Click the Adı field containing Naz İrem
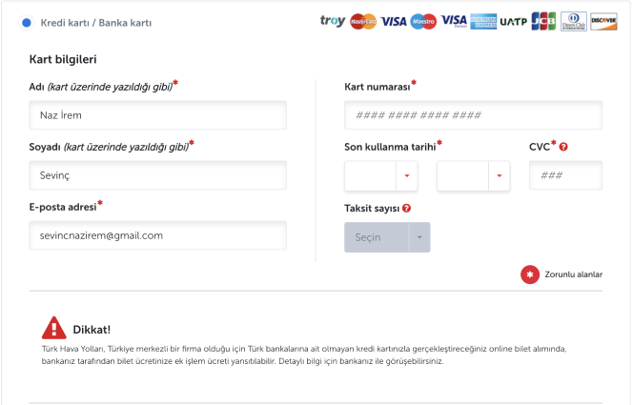 (158, 115)
